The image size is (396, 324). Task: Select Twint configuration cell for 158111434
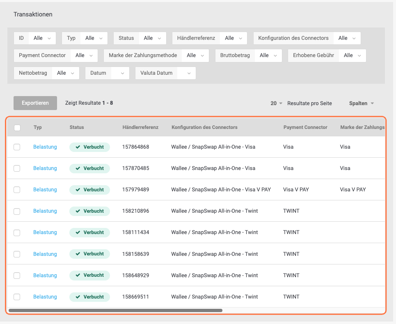[x=215, y=232]
